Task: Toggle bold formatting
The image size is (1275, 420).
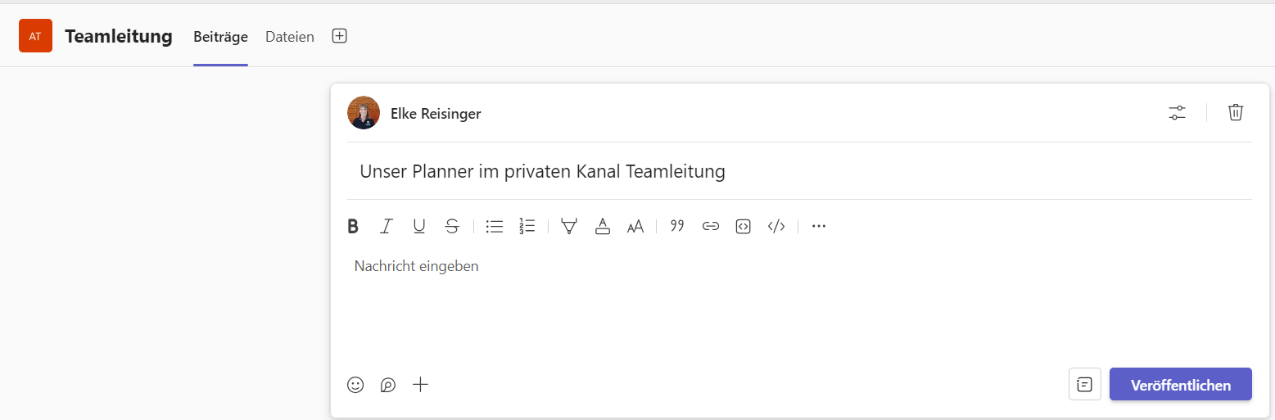Action: 353,227
